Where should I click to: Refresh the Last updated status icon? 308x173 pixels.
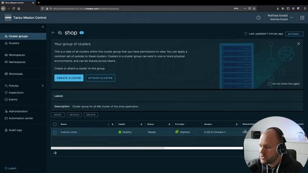click(245, 34)
